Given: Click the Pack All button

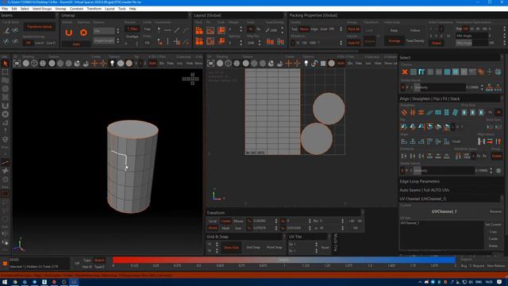Looking at the screenshot, I should pos(353,29).
